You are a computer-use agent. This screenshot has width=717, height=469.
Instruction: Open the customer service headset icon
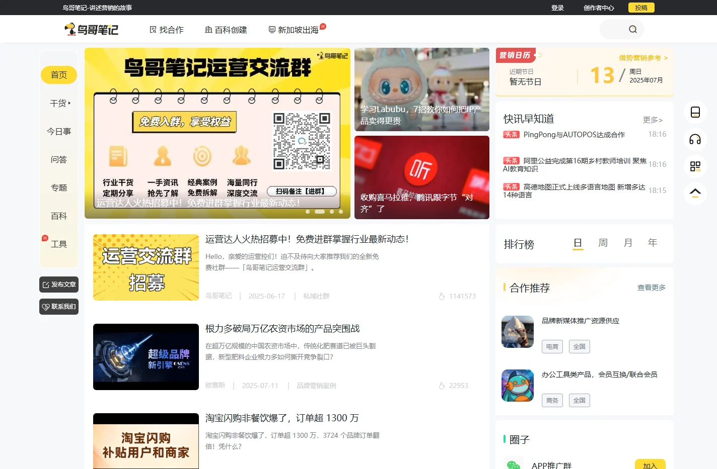(695, 139)
